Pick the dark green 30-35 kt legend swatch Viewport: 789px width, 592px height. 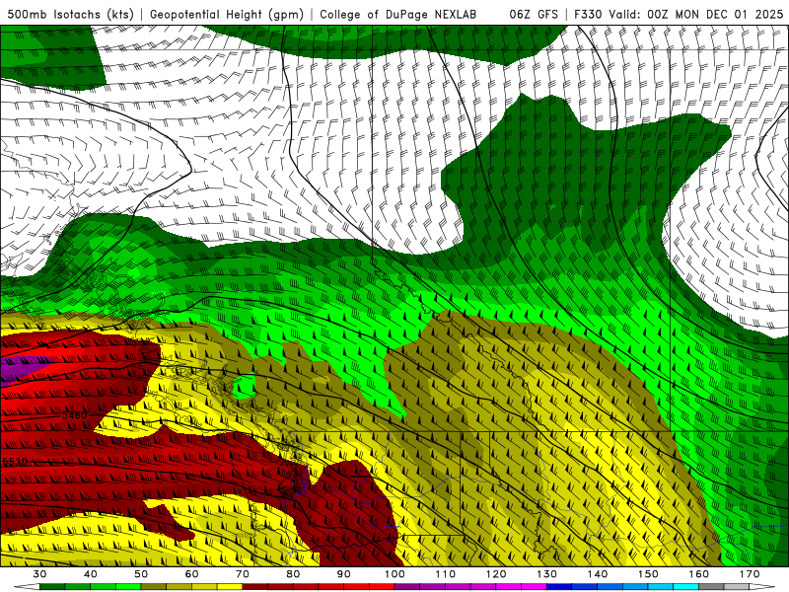(52, 587)
